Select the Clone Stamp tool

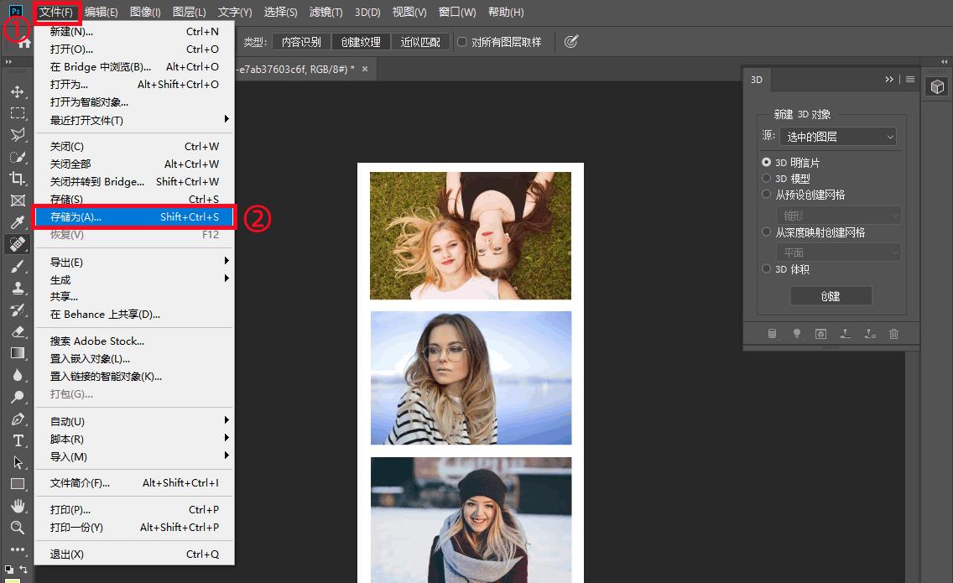[x=17, y=288]
